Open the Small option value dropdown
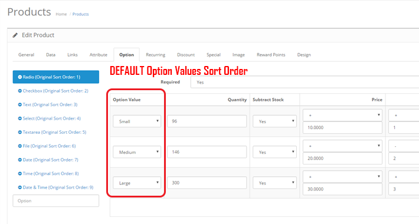The height and width of the screenshot is (224, 419). click(137, 121)
